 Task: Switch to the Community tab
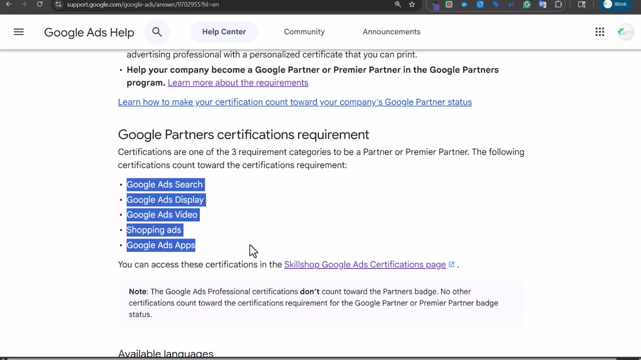(x=304, y=31)
